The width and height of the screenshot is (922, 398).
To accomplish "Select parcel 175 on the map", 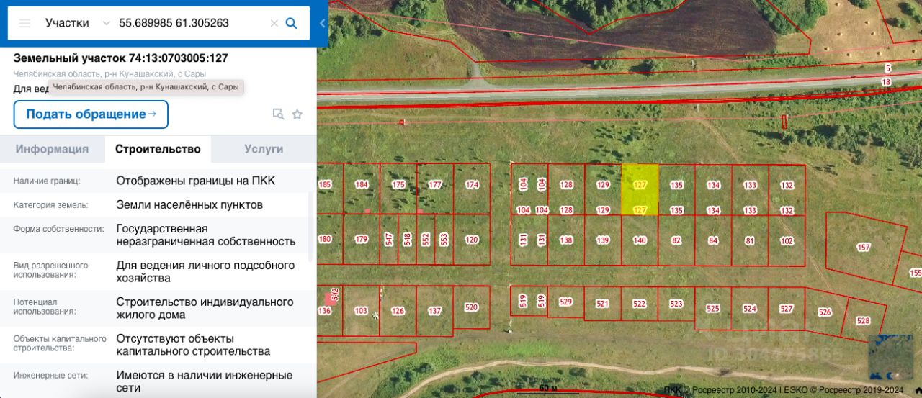I will 398,185.
